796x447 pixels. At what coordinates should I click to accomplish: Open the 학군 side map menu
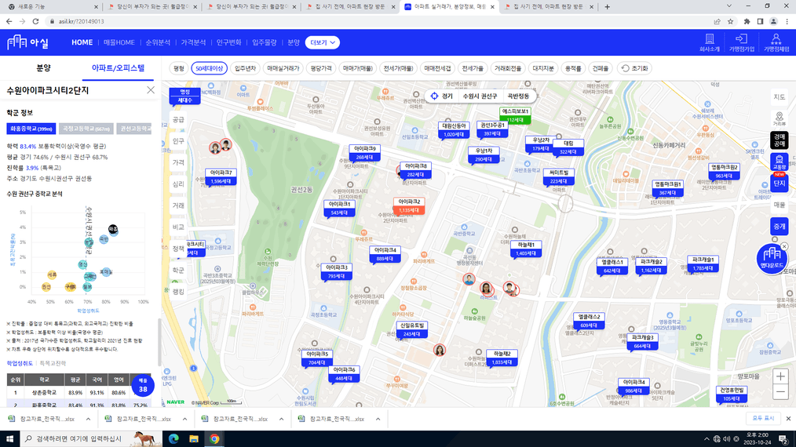(178, 271)
